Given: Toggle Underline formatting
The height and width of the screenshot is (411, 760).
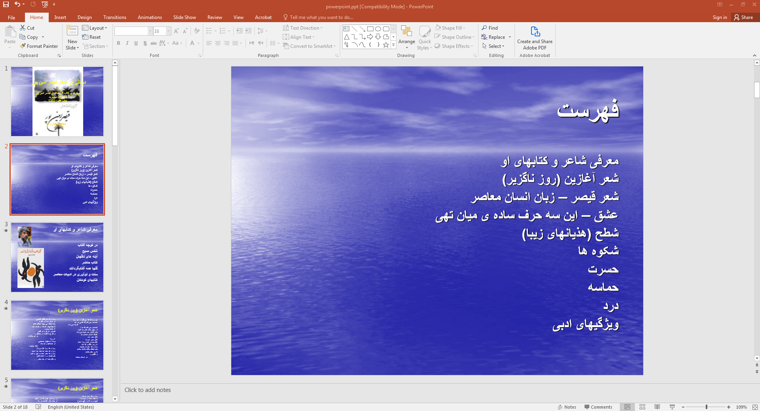Looking at the screenshot, I should click(136, 43).
